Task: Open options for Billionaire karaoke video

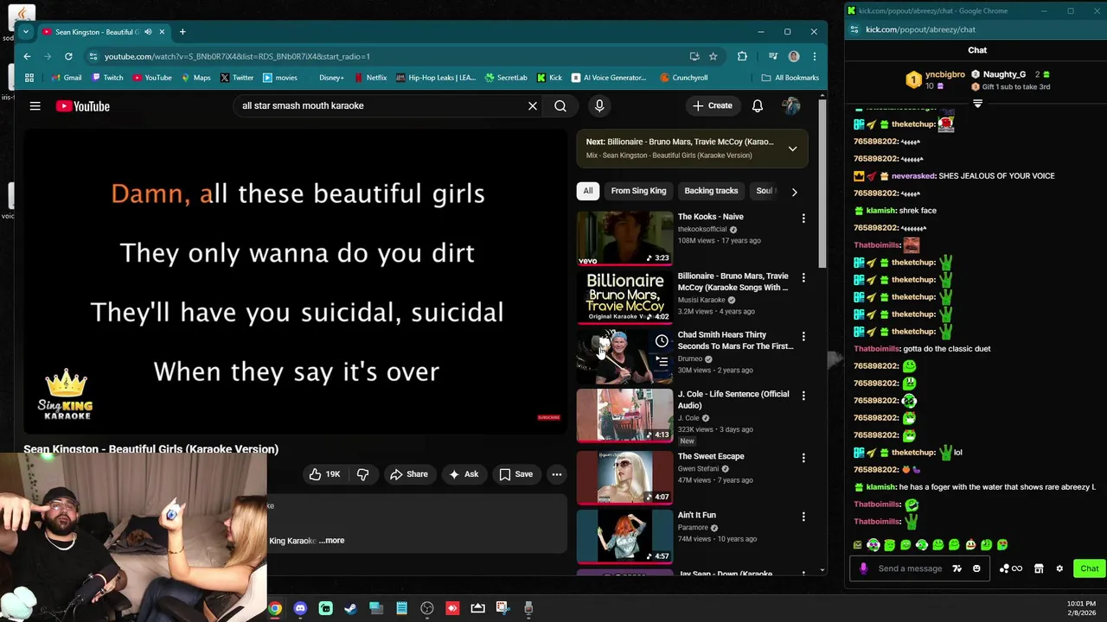Action: coord(803,278)
